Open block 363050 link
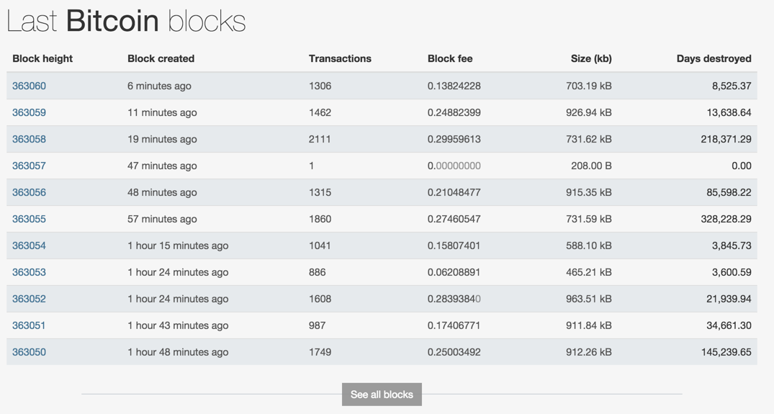Image resolution: width=774 pixels, height=414 pixels. [29, 352]
